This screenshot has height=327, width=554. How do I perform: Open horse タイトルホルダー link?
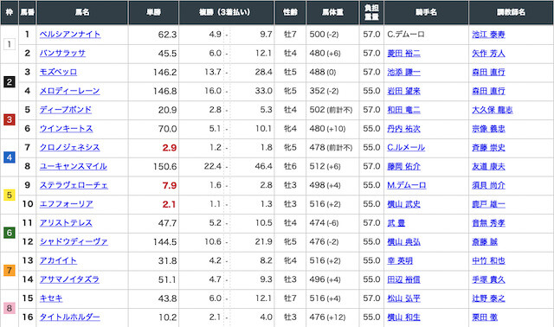[x=69, y=317]
